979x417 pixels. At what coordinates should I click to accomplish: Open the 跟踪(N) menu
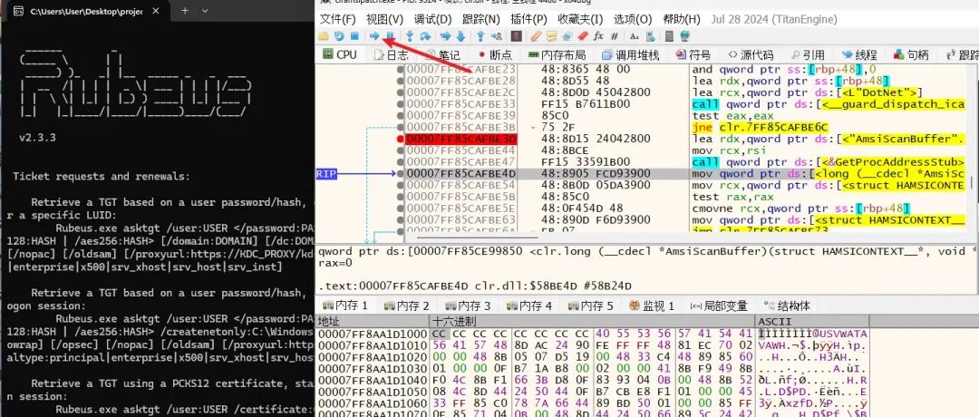click(480, 19)
